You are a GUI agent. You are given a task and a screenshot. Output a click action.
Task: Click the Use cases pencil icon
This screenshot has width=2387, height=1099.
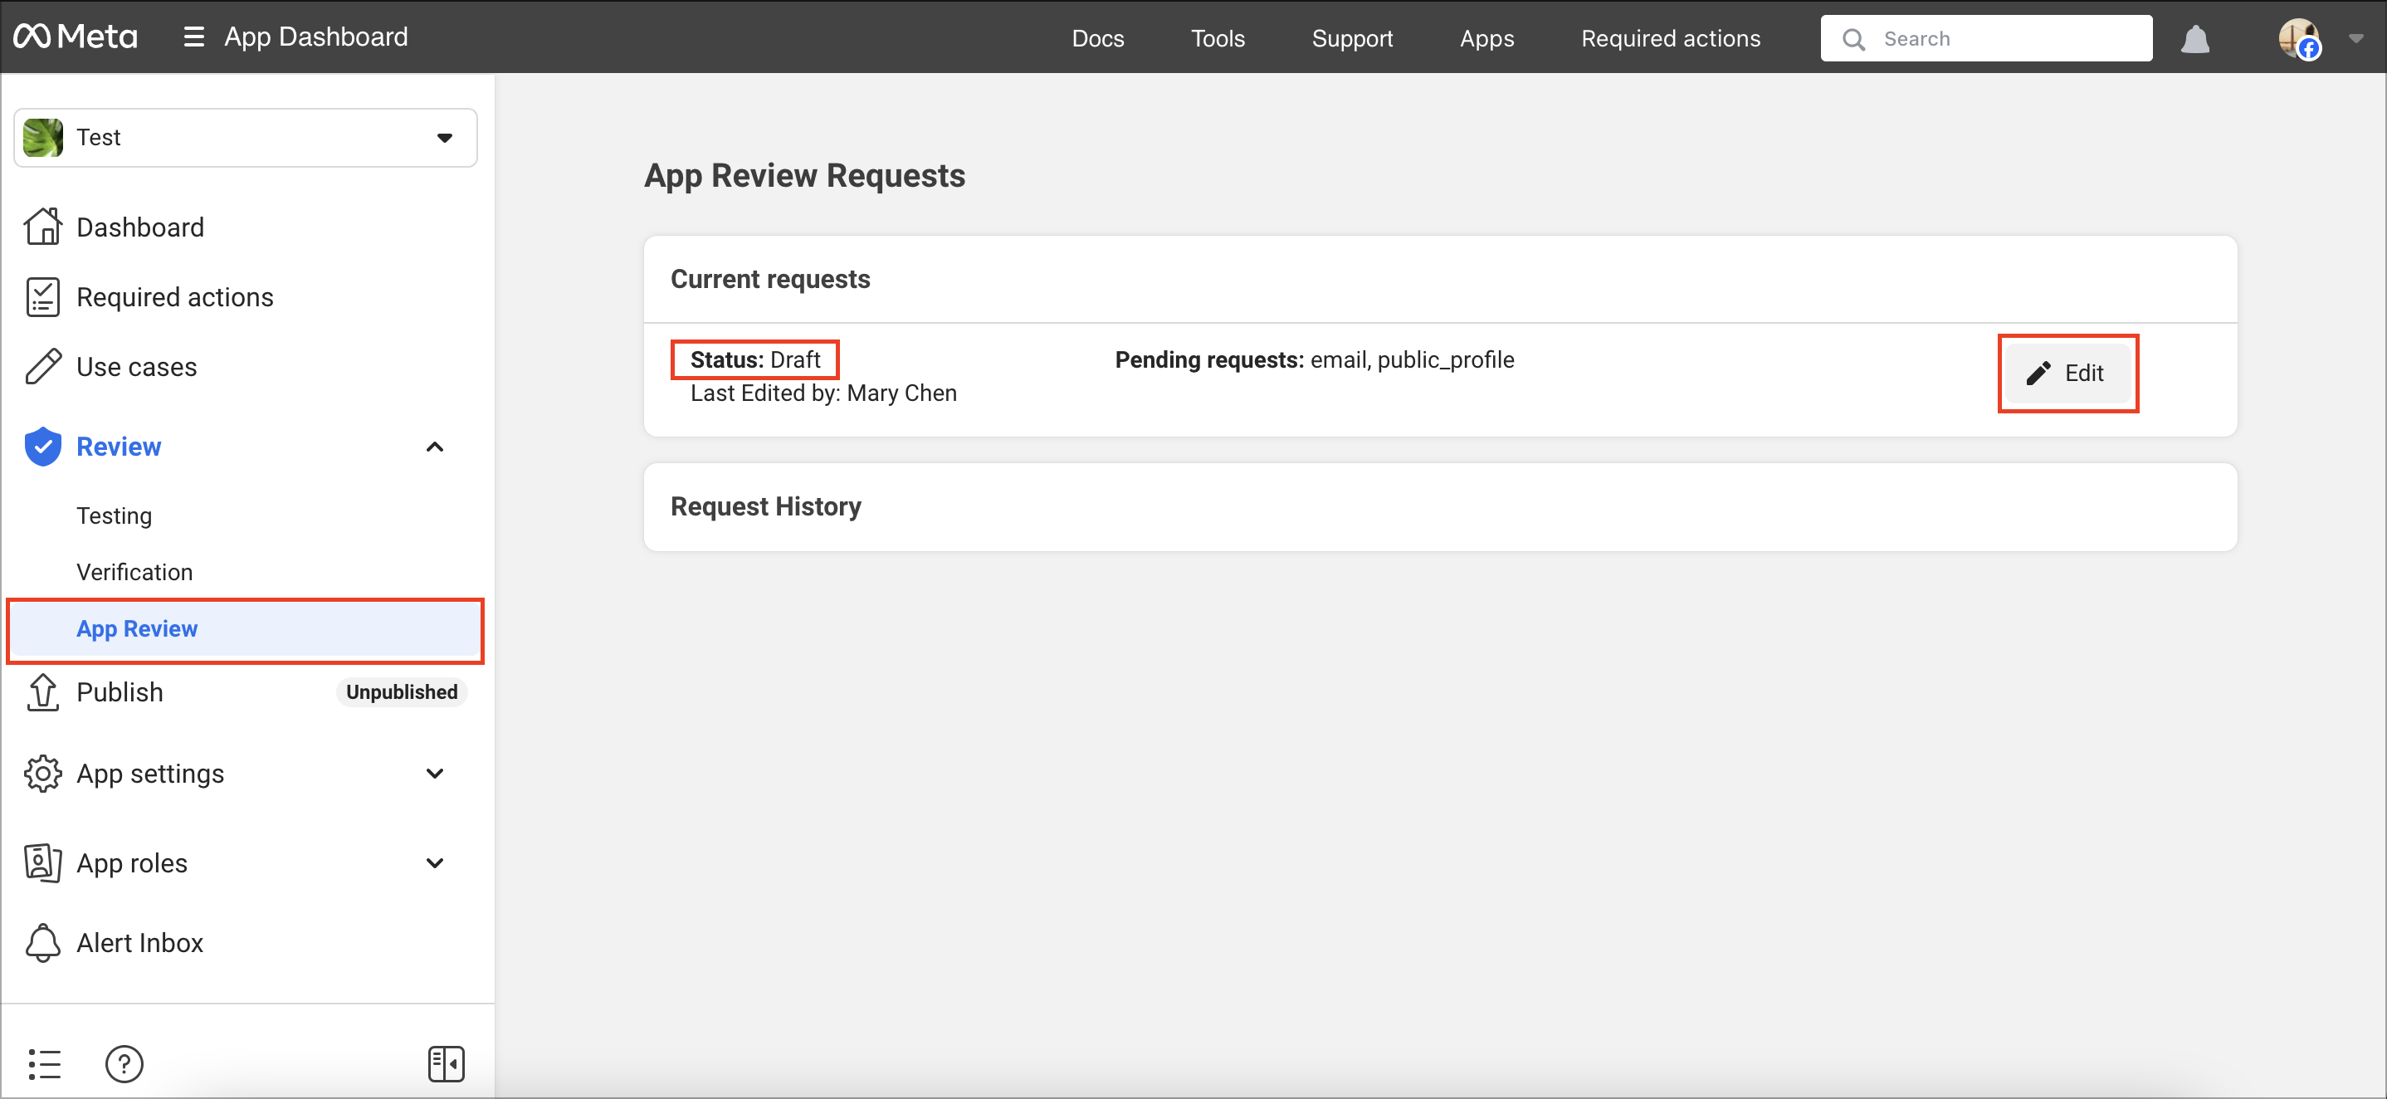(x=42, y=366)
